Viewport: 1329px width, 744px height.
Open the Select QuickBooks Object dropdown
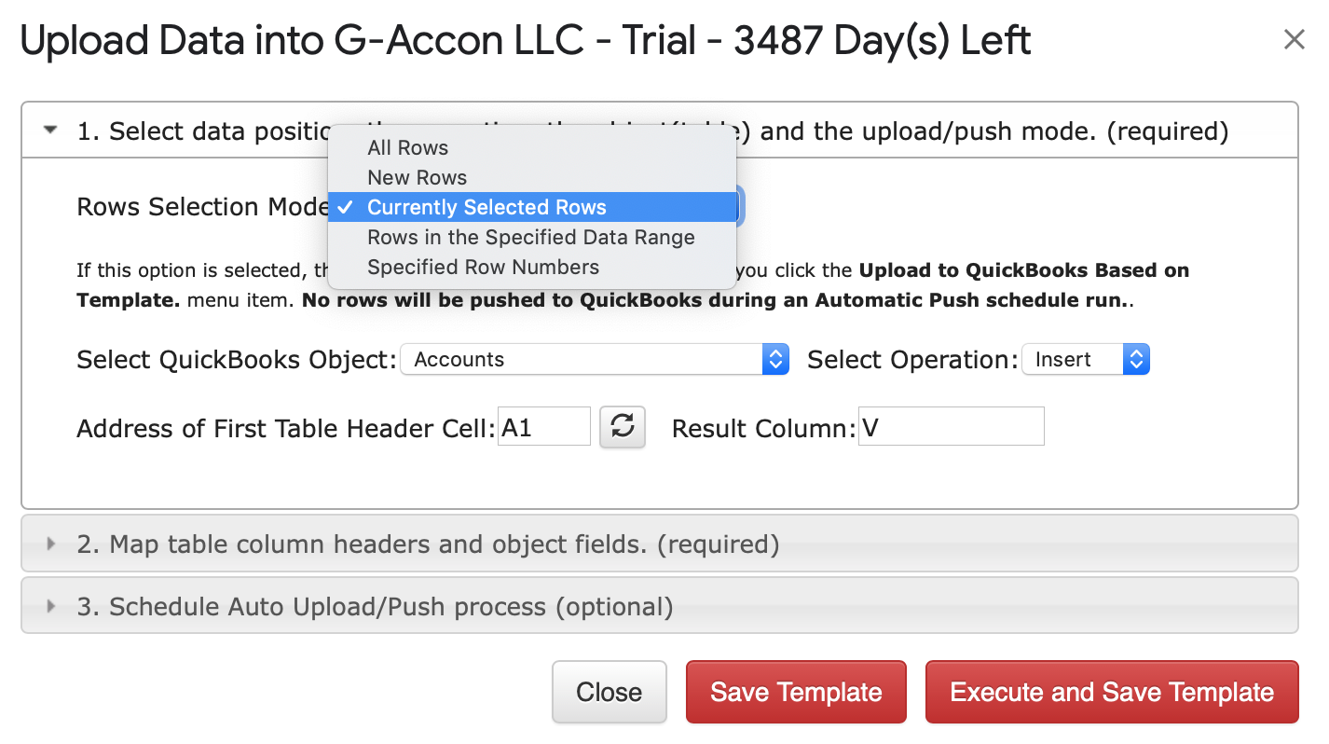click(x=595, y=359)
